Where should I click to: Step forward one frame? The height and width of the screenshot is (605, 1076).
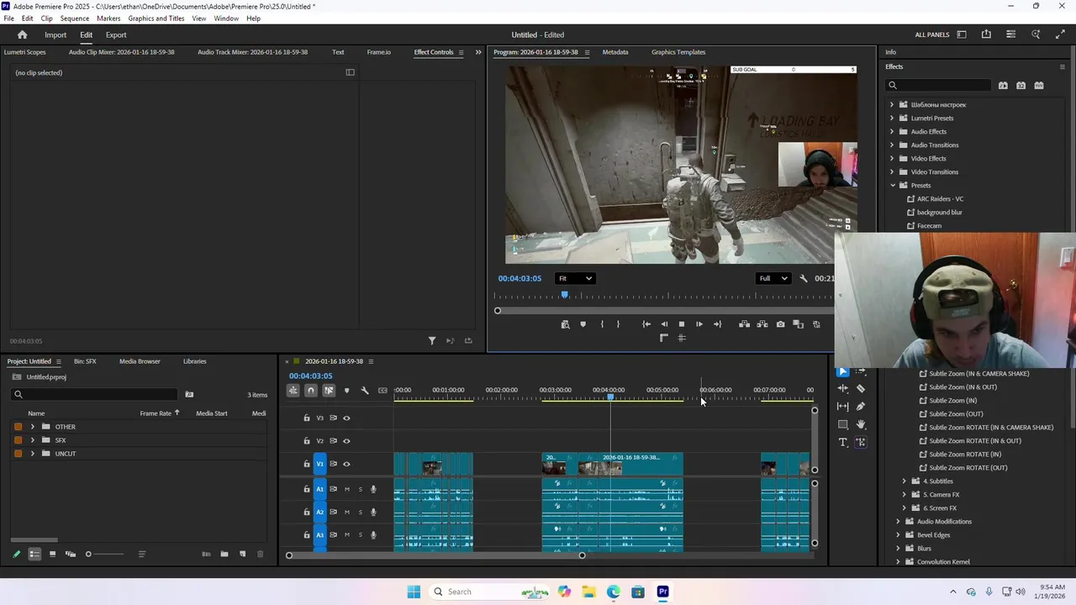[x=699, y=324]
